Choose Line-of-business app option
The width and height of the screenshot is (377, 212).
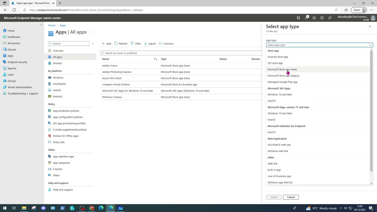[279, 176]
